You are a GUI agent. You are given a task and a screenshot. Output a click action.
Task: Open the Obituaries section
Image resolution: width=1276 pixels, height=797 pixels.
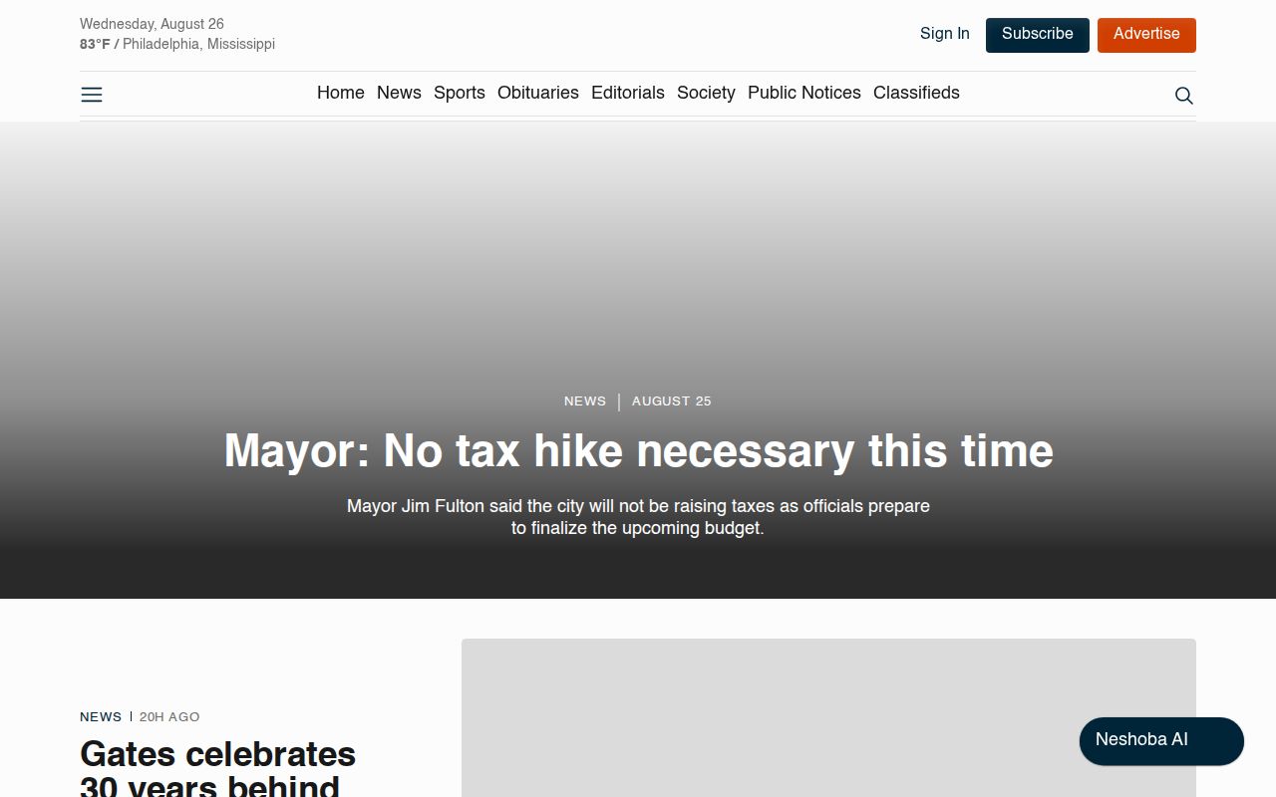point(538,93)
